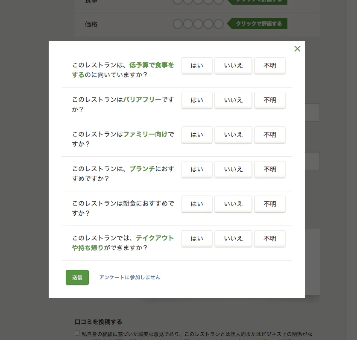357x340 pixels.
Task: Answer いいえ for the ファミリー向け question
Action: (233, 135)
